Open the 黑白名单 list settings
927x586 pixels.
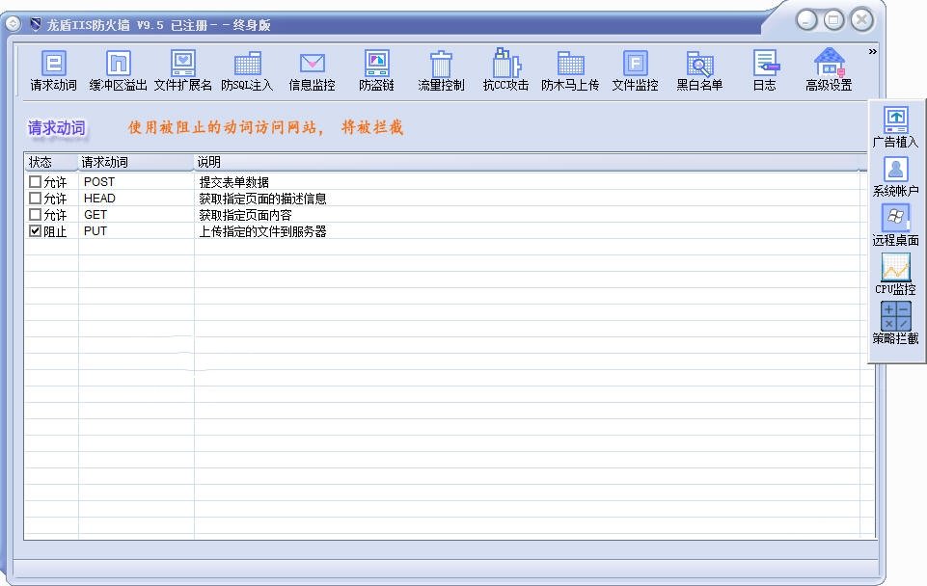click(699, 70)
